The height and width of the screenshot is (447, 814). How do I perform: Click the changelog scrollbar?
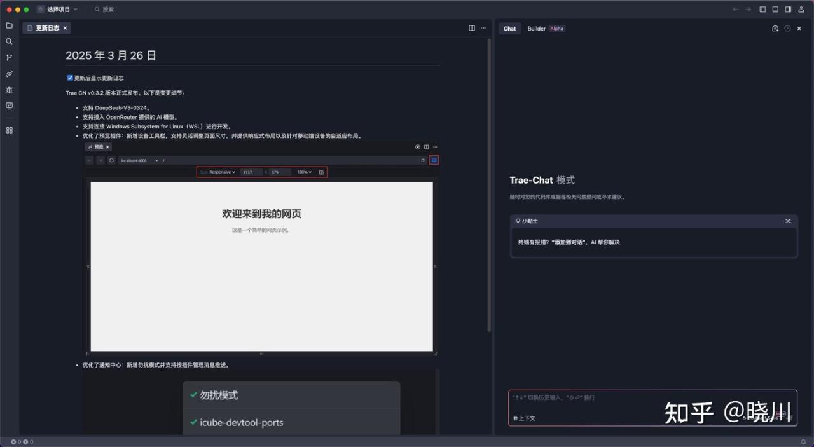click(x=489, y=184)
